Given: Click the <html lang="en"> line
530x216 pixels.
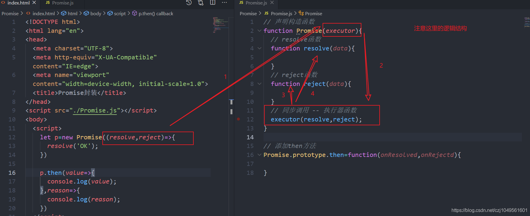Looking at the screenshot, I should click(54, 31).
